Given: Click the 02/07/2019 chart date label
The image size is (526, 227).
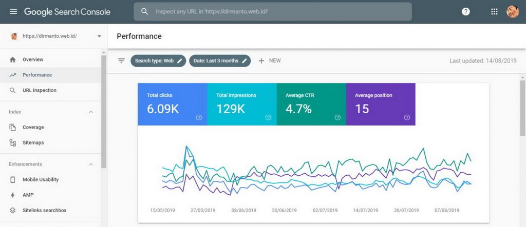Looking at the screenshot, I should tap(325, 211).
